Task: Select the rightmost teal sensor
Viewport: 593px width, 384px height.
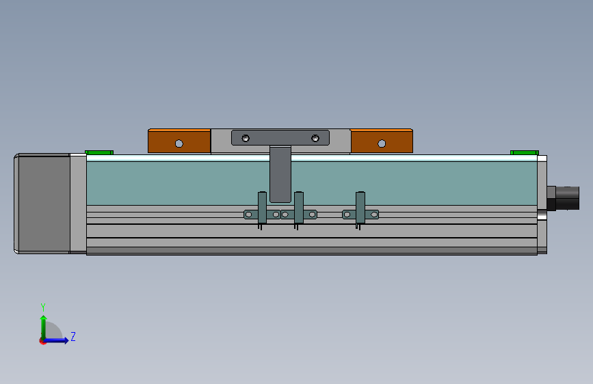Action: click(360, 208)
